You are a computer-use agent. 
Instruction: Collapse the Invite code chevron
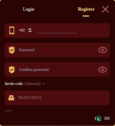pyautogui.click(x=44, y=84)
